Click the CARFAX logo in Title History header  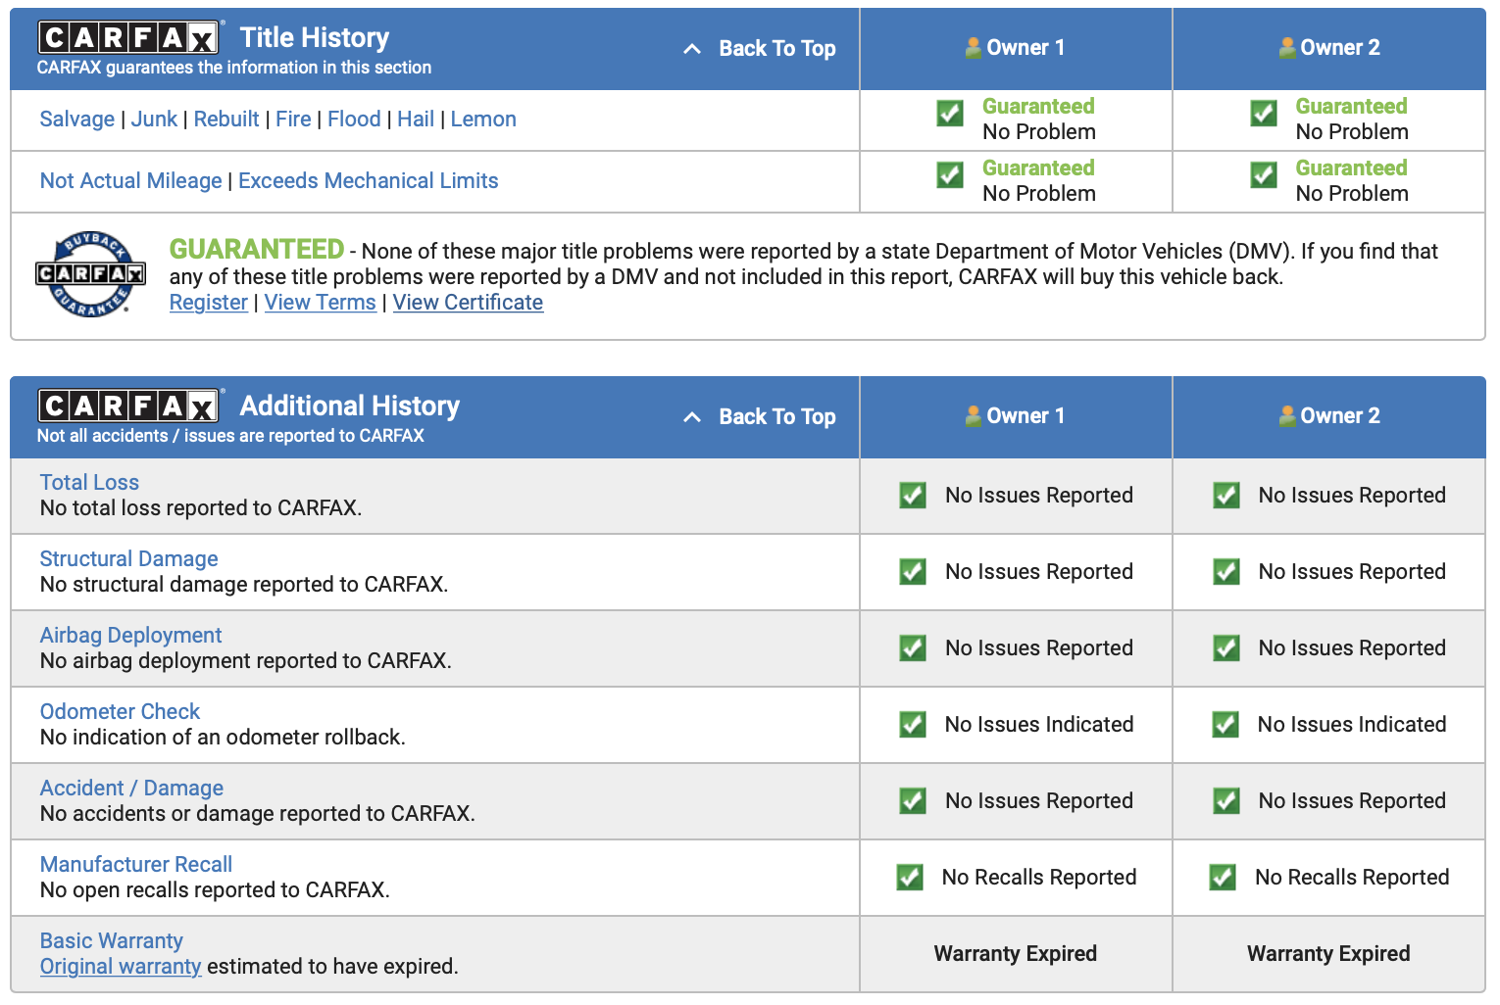coord(128,37)
